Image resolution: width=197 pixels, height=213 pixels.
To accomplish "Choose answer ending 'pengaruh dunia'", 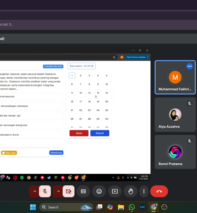I will [32, 135].
